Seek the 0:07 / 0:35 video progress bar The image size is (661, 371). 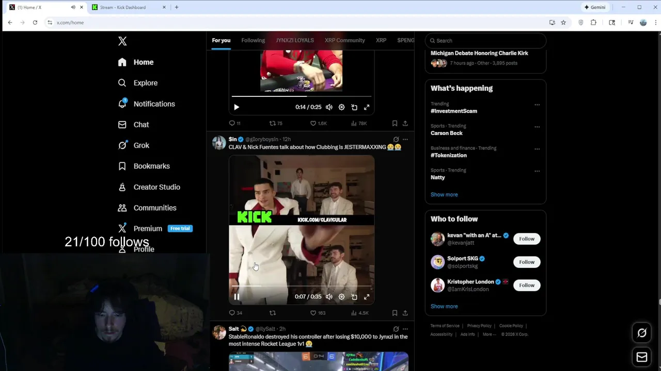[x=302, y=286]
